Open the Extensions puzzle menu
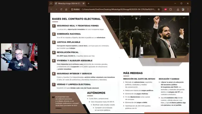The image size is (202, 114). (x=171, y=9)
